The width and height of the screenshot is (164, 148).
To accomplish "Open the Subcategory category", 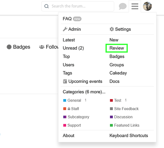I will (76, 117).
